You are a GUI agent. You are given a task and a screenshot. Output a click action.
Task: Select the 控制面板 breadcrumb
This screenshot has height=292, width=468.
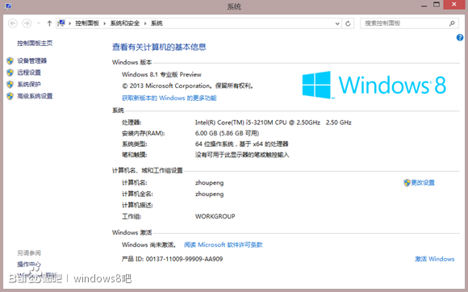click(87, 23)
